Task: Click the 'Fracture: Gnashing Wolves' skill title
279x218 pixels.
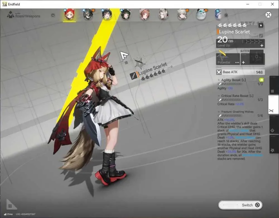Action: point(237,112)
